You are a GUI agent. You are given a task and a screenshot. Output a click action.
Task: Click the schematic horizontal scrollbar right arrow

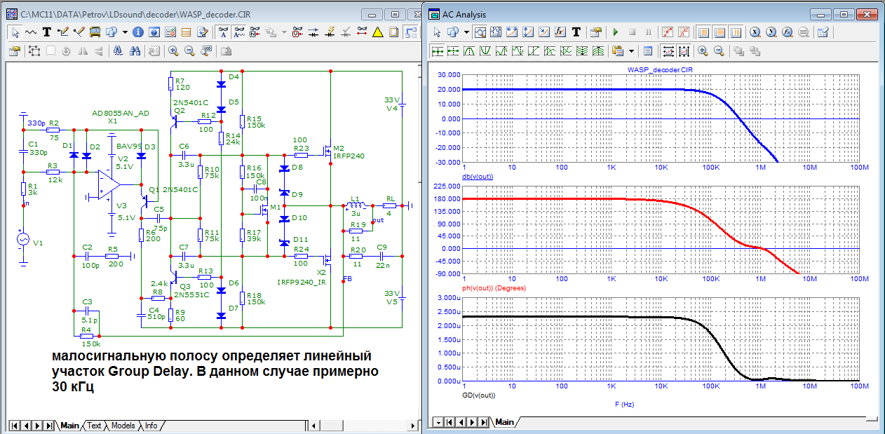pyautogui.click(x=412, y=426)
